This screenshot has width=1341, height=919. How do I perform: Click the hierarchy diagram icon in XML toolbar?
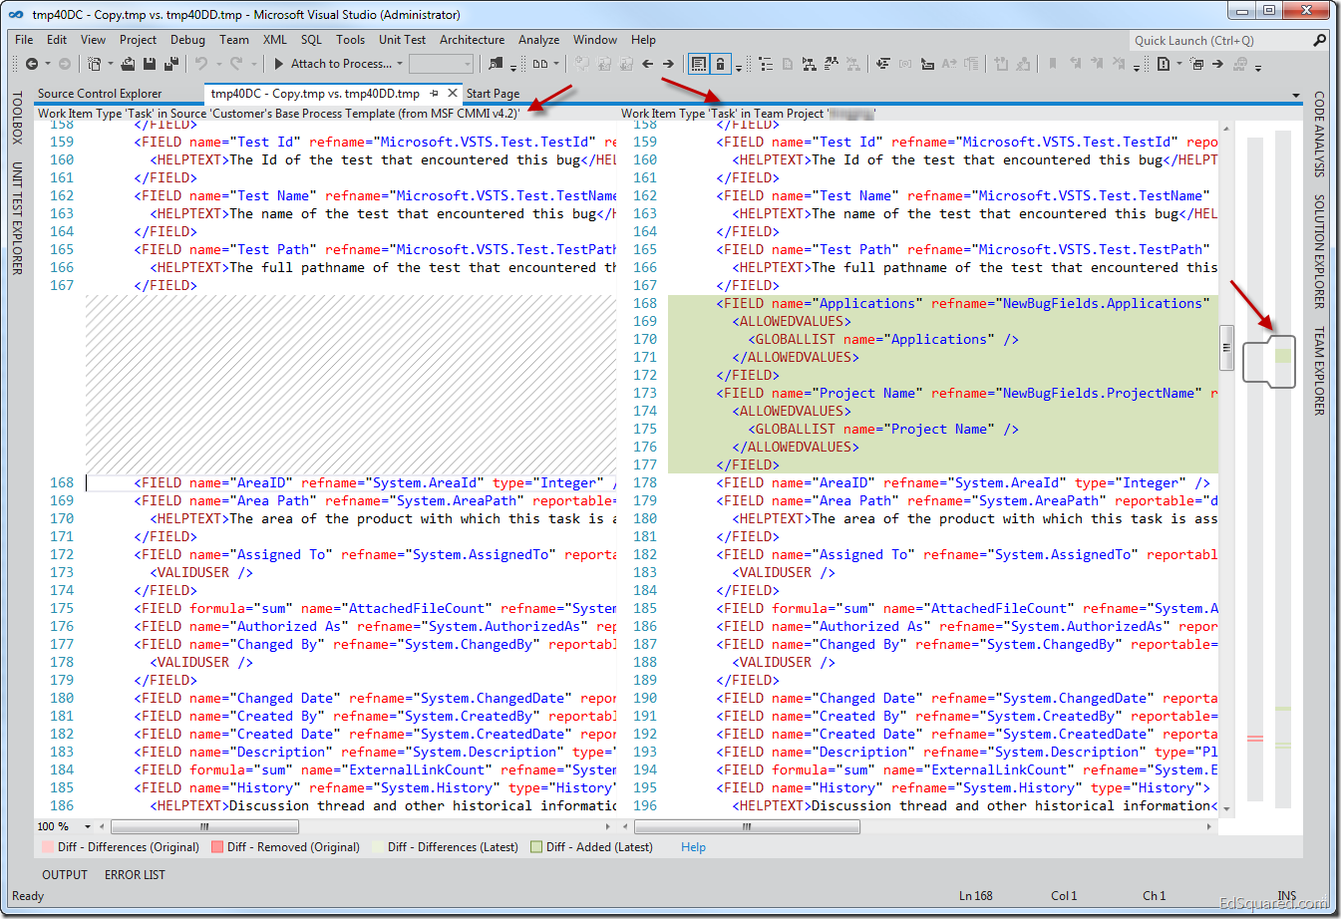point(809,64)
